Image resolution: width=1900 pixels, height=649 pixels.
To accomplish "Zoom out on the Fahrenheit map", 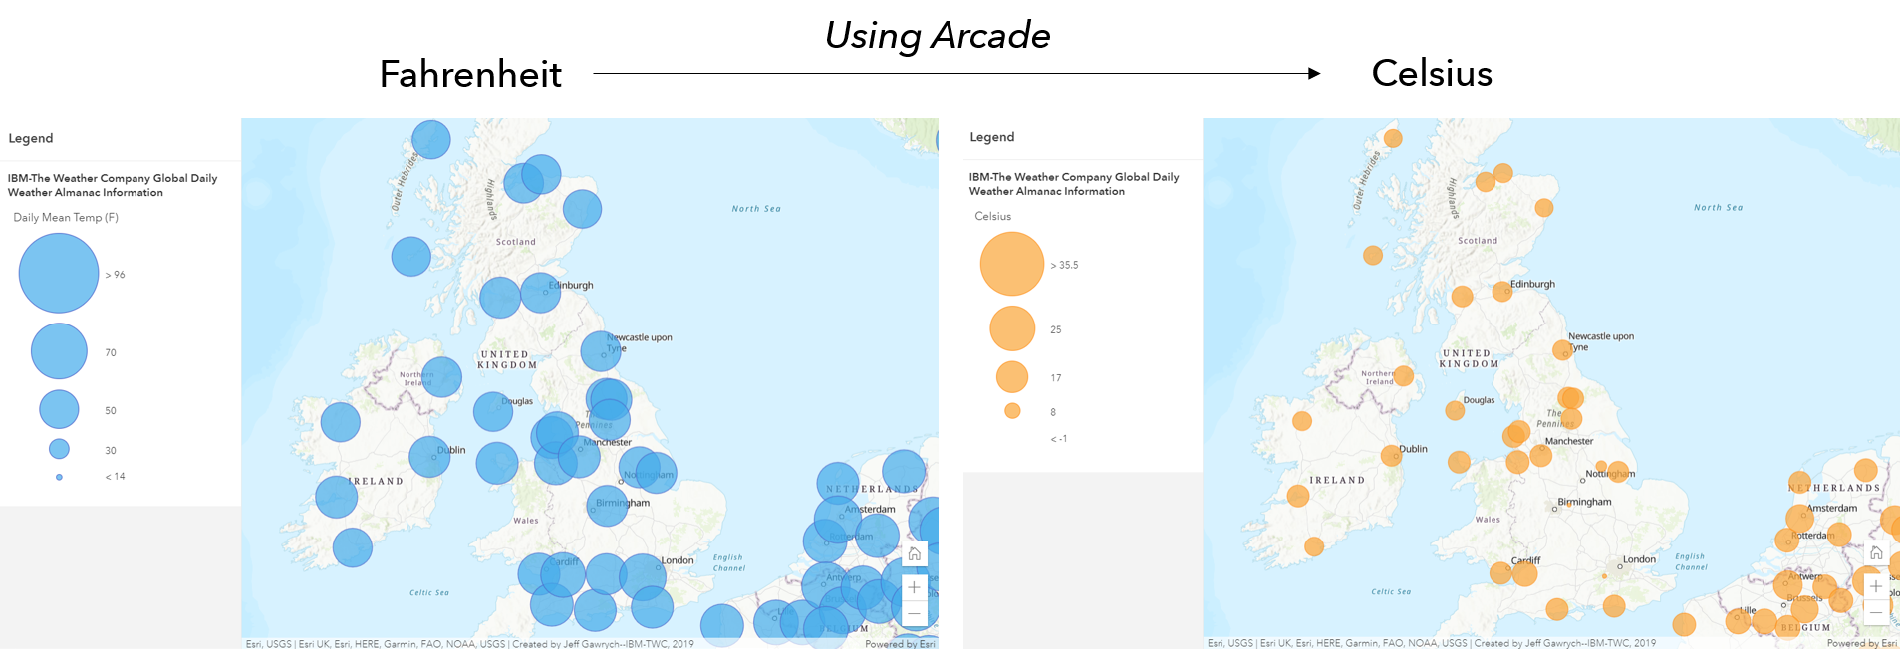I will point(914,613).
